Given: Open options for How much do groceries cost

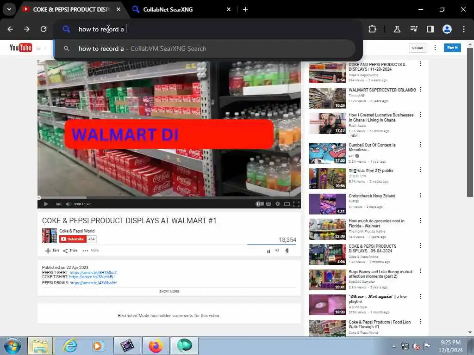Looking at the screenshot, I should pyautogui.click(x=420, y=220).
